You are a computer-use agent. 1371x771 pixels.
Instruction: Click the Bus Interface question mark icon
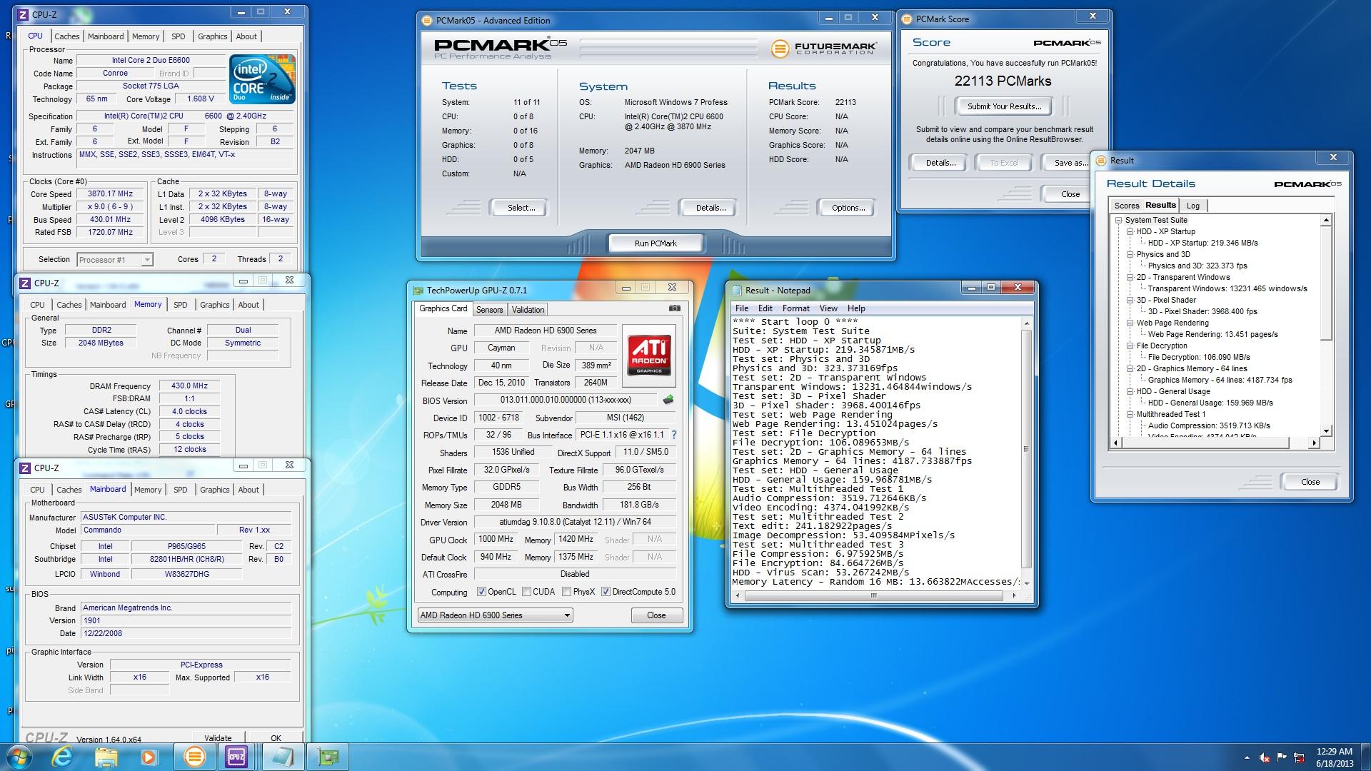click(x=673, y=435)
